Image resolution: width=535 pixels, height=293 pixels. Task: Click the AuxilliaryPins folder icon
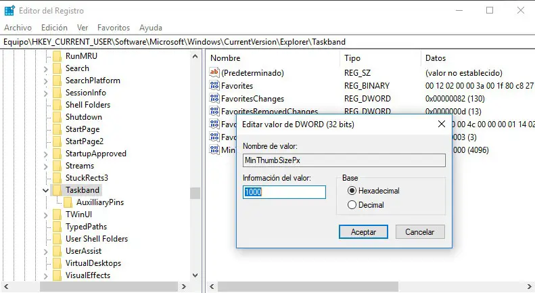tap(69, 202)
